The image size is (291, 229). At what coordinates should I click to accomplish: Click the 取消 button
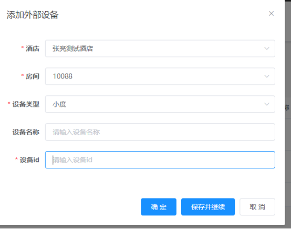click(x=257, y=207)
